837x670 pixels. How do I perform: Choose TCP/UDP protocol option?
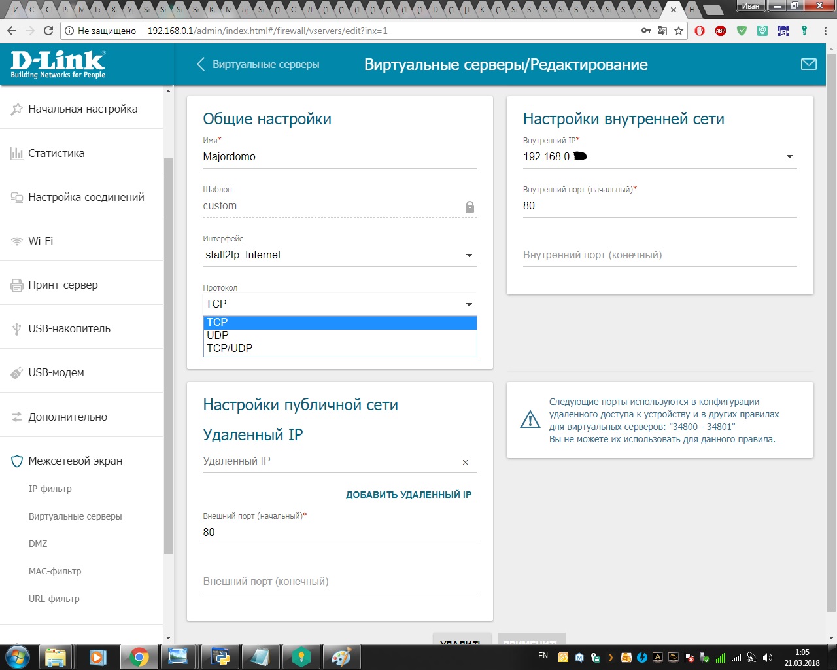click(230, 348)
